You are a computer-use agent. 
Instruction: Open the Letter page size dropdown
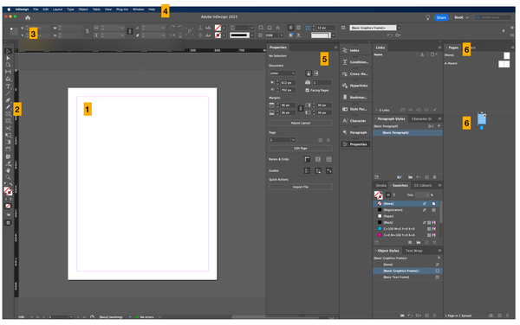tap(283, 73)
